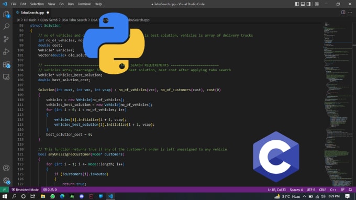The image size is (356, 200).
Task: Toggle the secondary side bar layout icon
Action: [308, 4]
